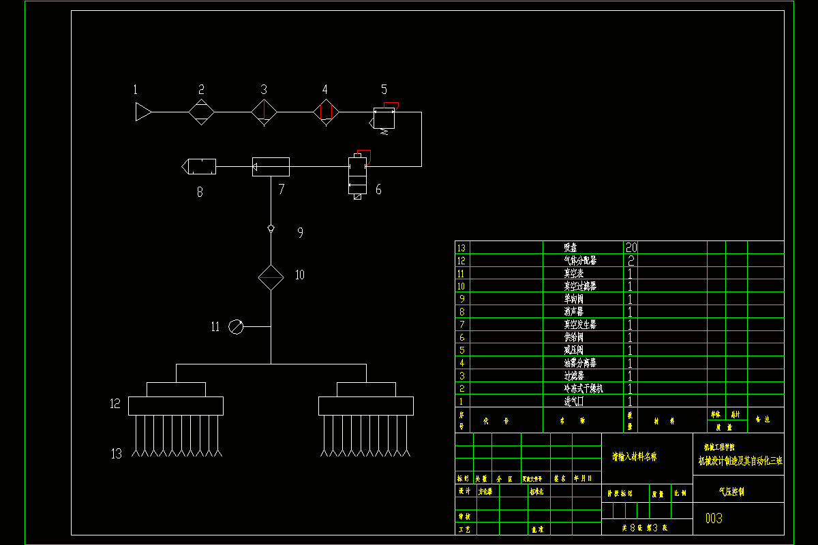
Task: Select the oil mist separator symbol numbered 4
Action: click(x=326, y=112)
